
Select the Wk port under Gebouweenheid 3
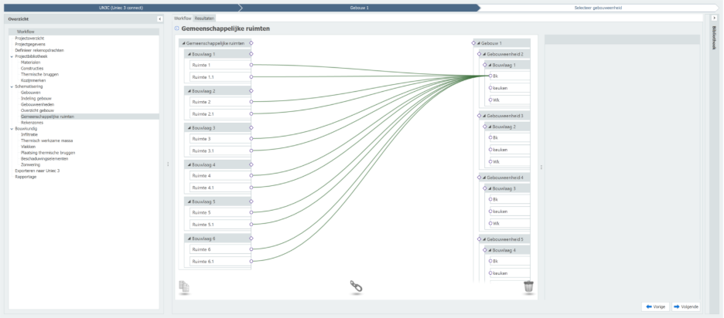[490, 161]
